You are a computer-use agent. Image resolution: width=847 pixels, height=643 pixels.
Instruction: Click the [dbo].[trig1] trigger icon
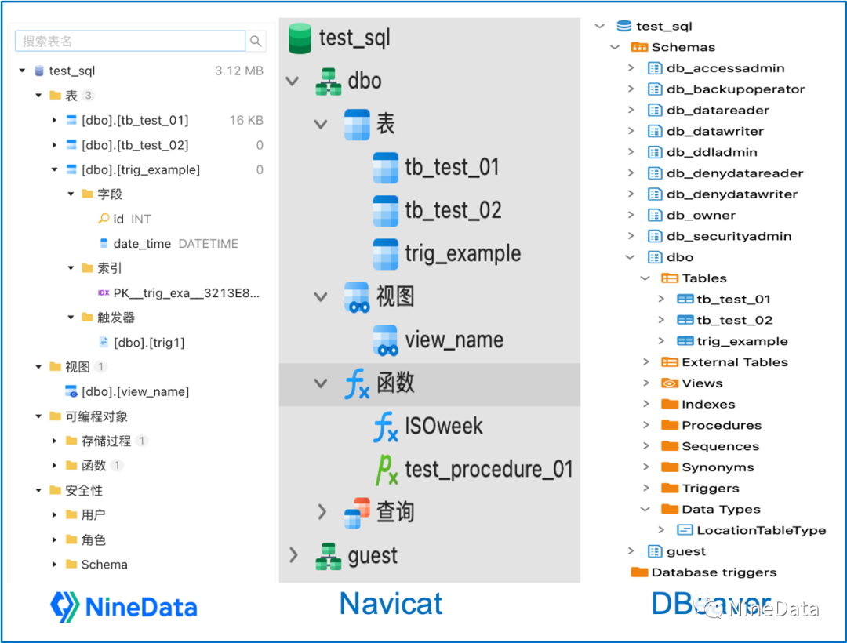pyautogui.click(x=104, y=342)
